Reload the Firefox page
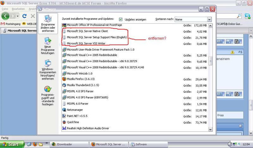 coord(25,16)
